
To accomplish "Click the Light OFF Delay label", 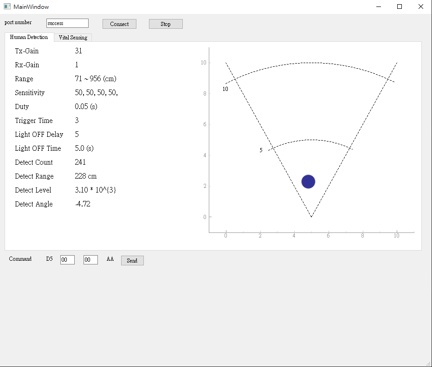I will (x=39, y=135).
